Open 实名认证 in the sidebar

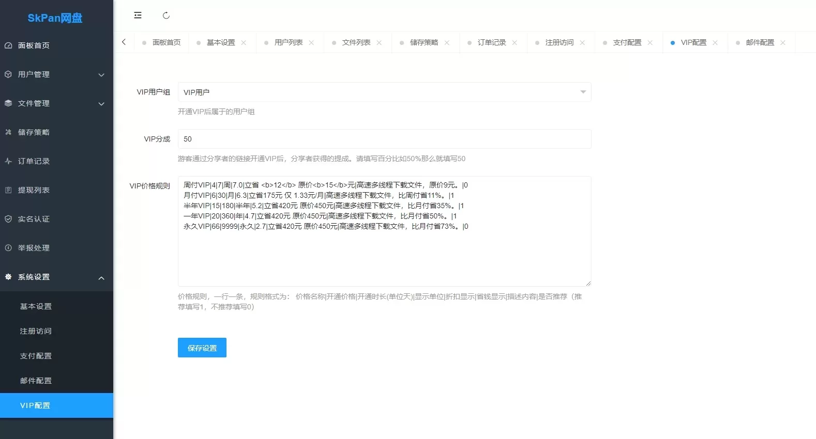(x=34, y=219)
